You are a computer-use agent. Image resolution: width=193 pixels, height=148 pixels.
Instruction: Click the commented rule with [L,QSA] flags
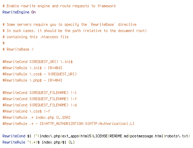click(36, 117)
